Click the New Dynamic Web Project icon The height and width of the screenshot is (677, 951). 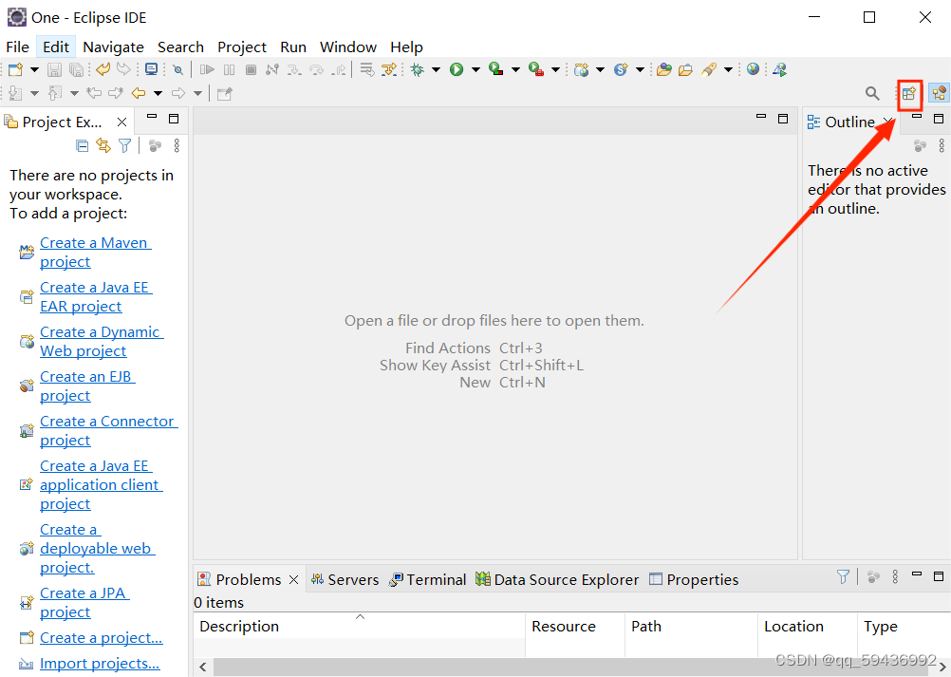coord(581,69)
